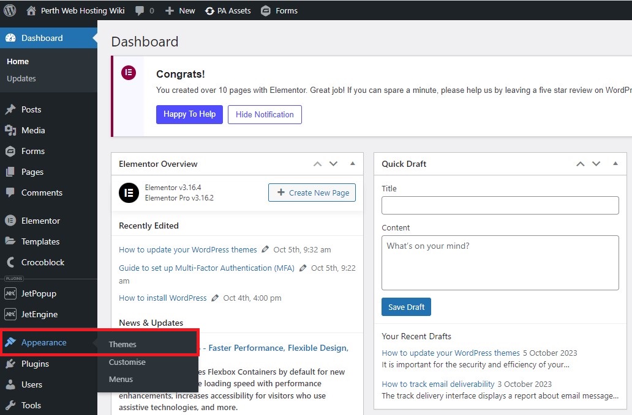632x415 pixels.
Task: Open 'Guide to set up Multi-Factor Authentication (MFA)'
Action: tap(207, 268)
